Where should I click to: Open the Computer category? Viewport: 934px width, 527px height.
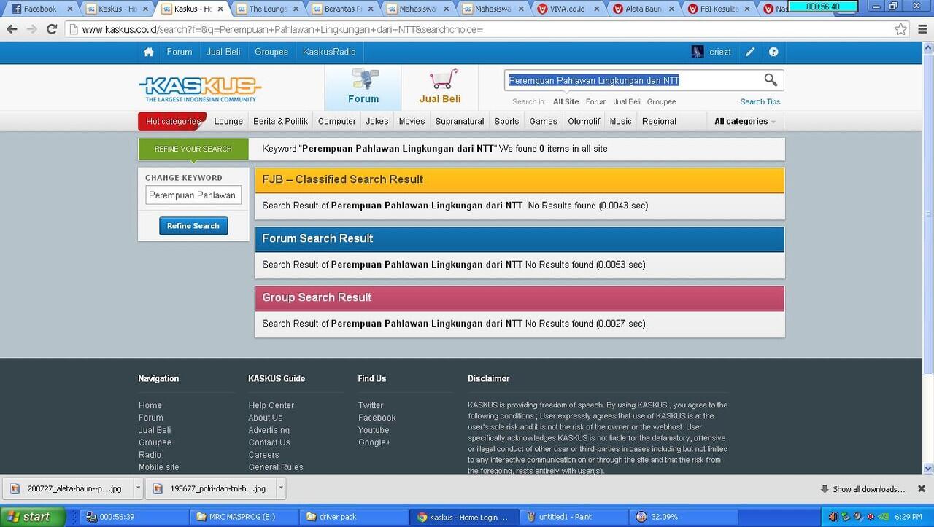(337, 121)
